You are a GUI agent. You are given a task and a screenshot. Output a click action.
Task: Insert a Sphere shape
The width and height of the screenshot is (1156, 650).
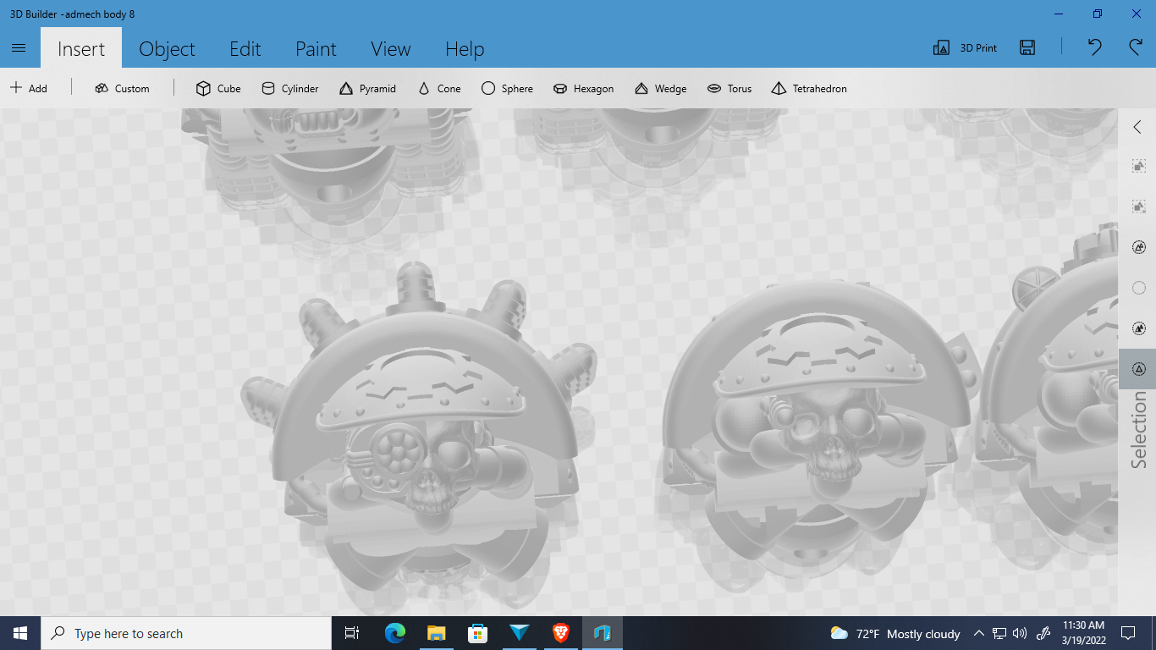pos(507,88)
